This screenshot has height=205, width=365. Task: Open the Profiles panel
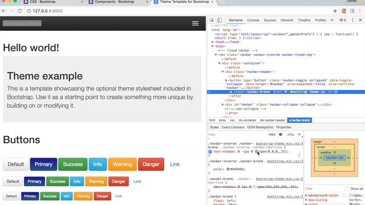click(321, 20)
